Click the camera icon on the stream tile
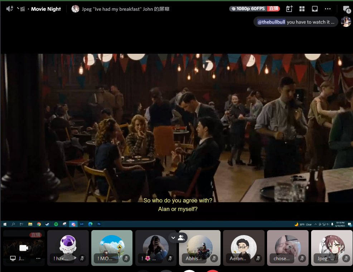Viewport: 353px width, 272px height. pyautogui.click(x=24, y=248)
